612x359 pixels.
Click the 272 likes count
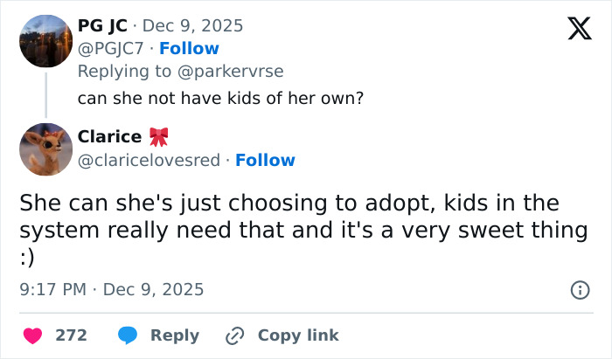71,335
